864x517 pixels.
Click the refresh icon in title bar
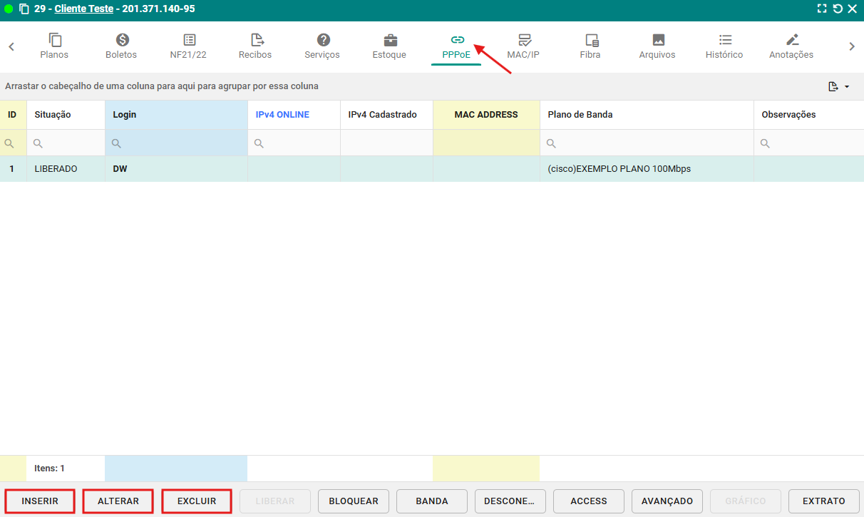click(x=838, y=9)
